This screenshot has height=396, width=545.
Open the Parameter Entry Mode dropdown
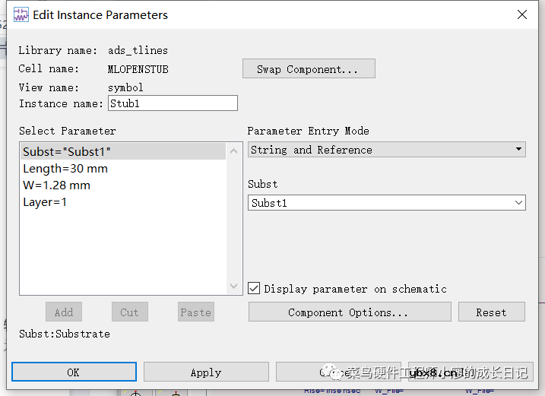[x=387, y=150]
